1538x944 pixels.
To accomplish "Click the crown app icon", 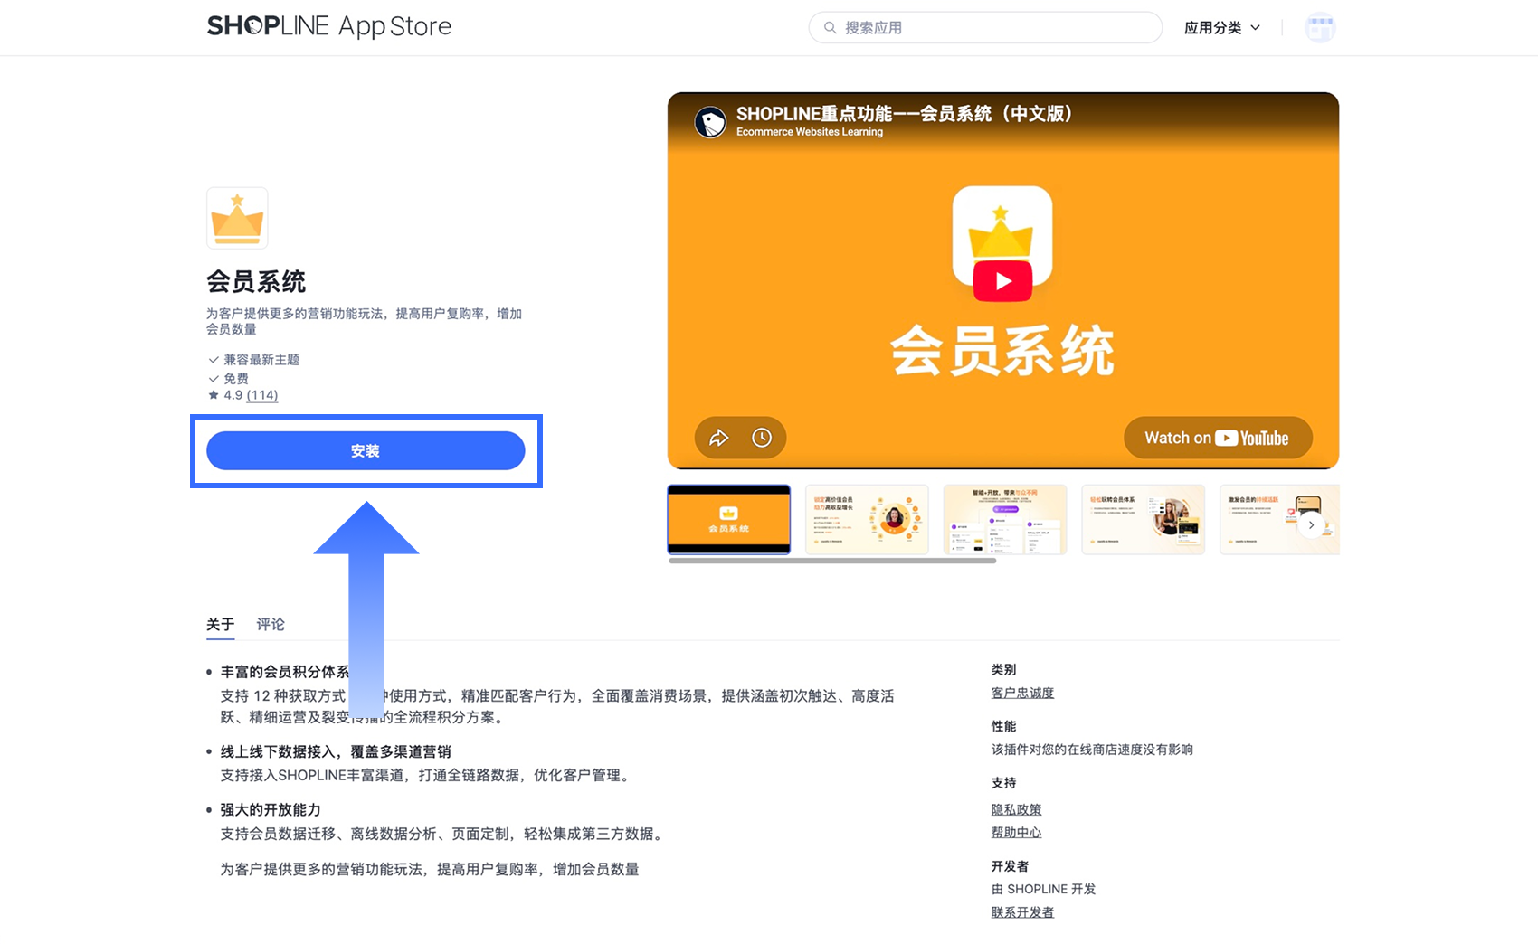I will coord(237,218).
